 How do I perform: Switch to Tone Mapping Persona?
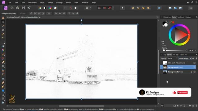click(x=24, y=8)
